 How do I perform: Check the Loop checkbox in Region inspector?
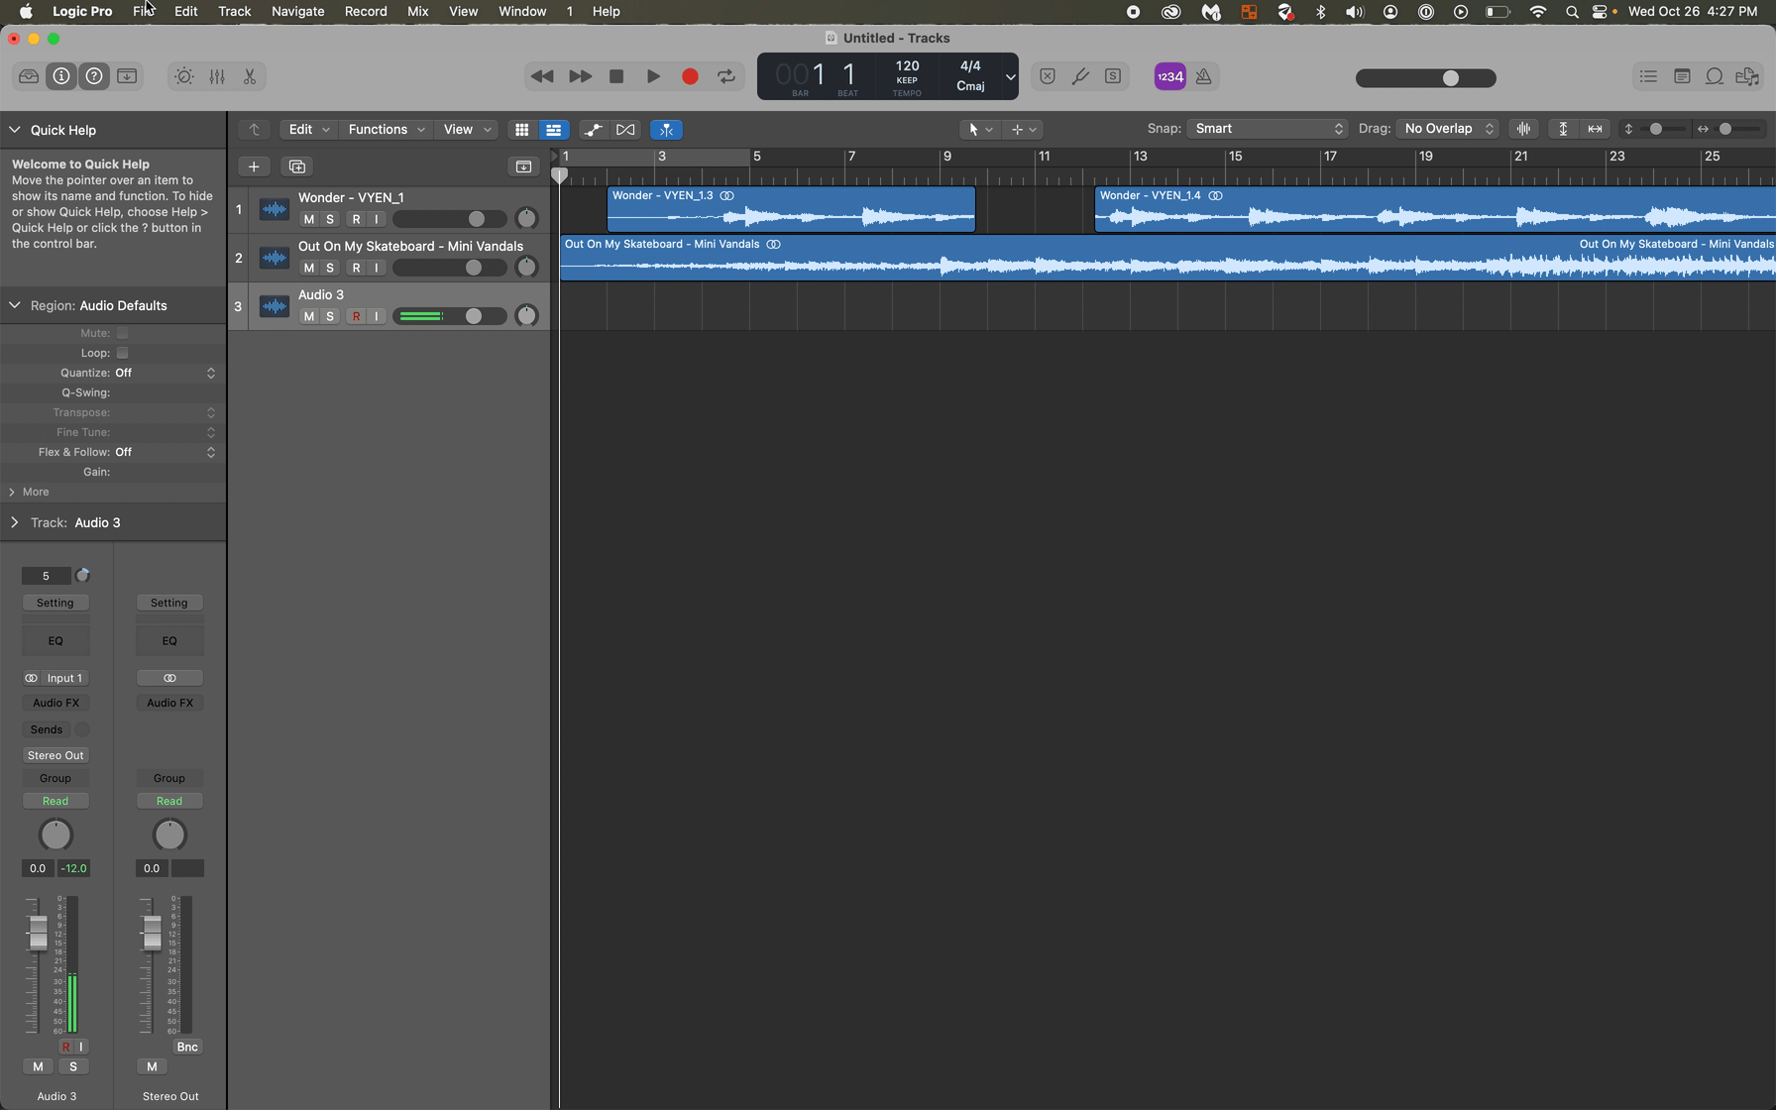(123, 353)
